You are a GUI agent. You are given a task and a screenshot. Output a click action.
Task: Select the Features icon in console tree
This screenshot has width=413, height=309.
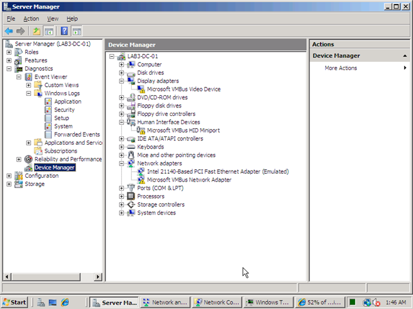tap(19, 61)
